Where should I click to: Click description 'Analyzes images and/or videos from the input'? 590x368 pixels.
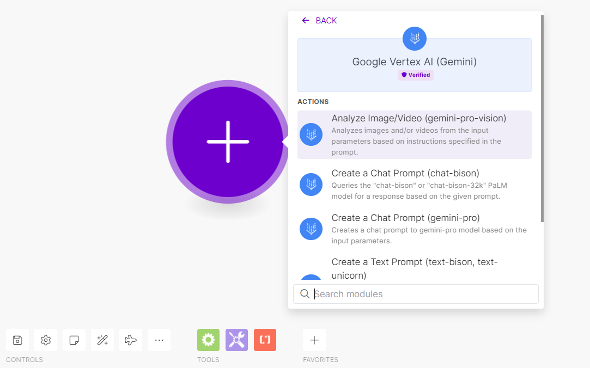click(x=416, y=142)
